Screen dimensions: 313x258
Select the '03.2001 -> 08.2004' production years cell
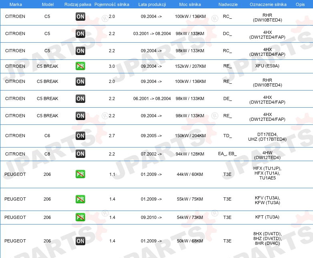pyautogui.click(x=152, y=33)
